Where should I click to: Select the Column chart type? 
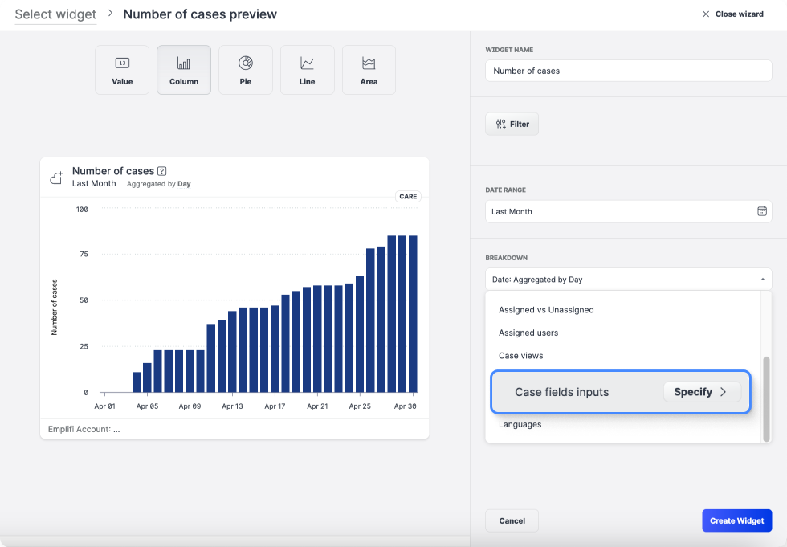point(184,70)
